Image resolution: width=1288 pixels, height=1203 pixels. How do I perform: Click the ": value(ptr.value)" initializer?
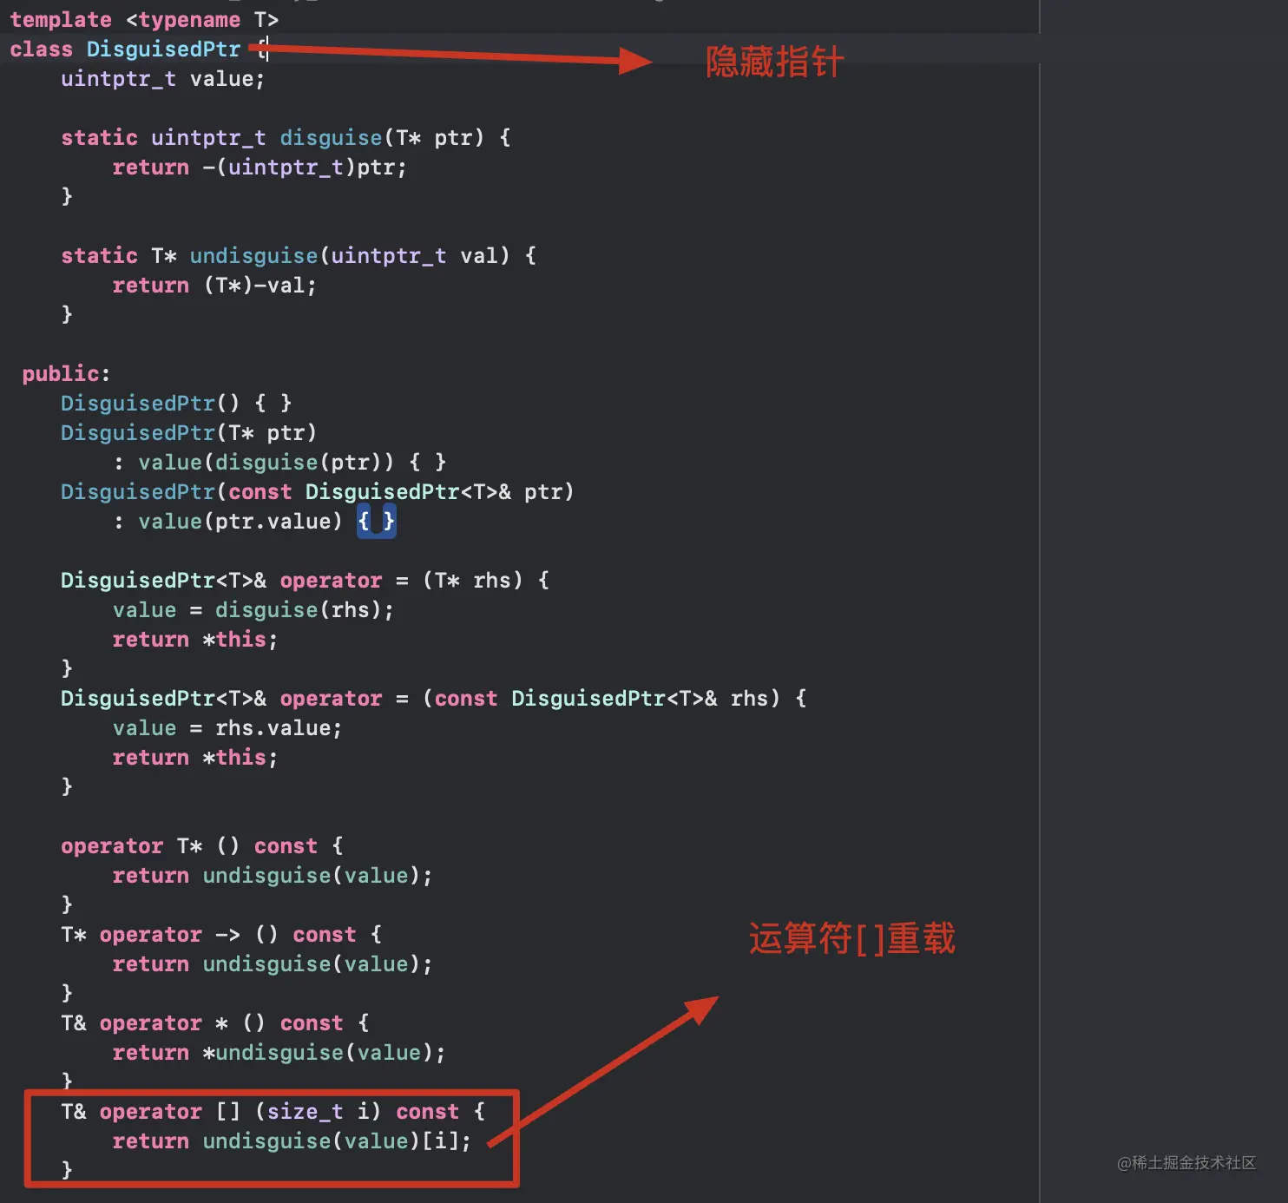(227, 521)
